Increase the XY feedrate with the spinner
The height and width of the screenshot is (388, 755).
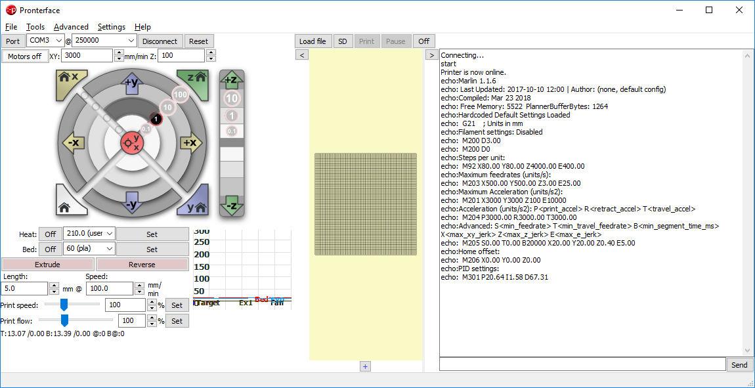pos(119,53)
